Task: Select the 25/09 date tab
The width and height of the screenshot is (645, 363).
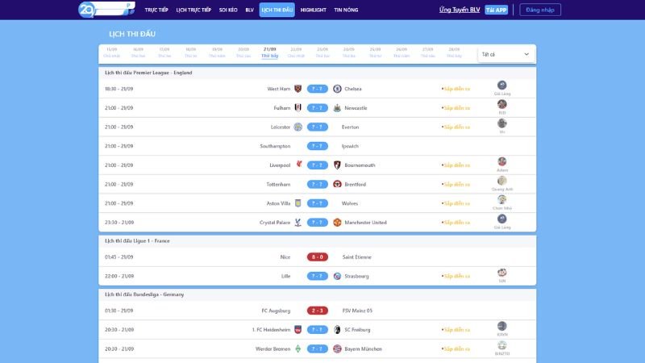Action: 375,52
